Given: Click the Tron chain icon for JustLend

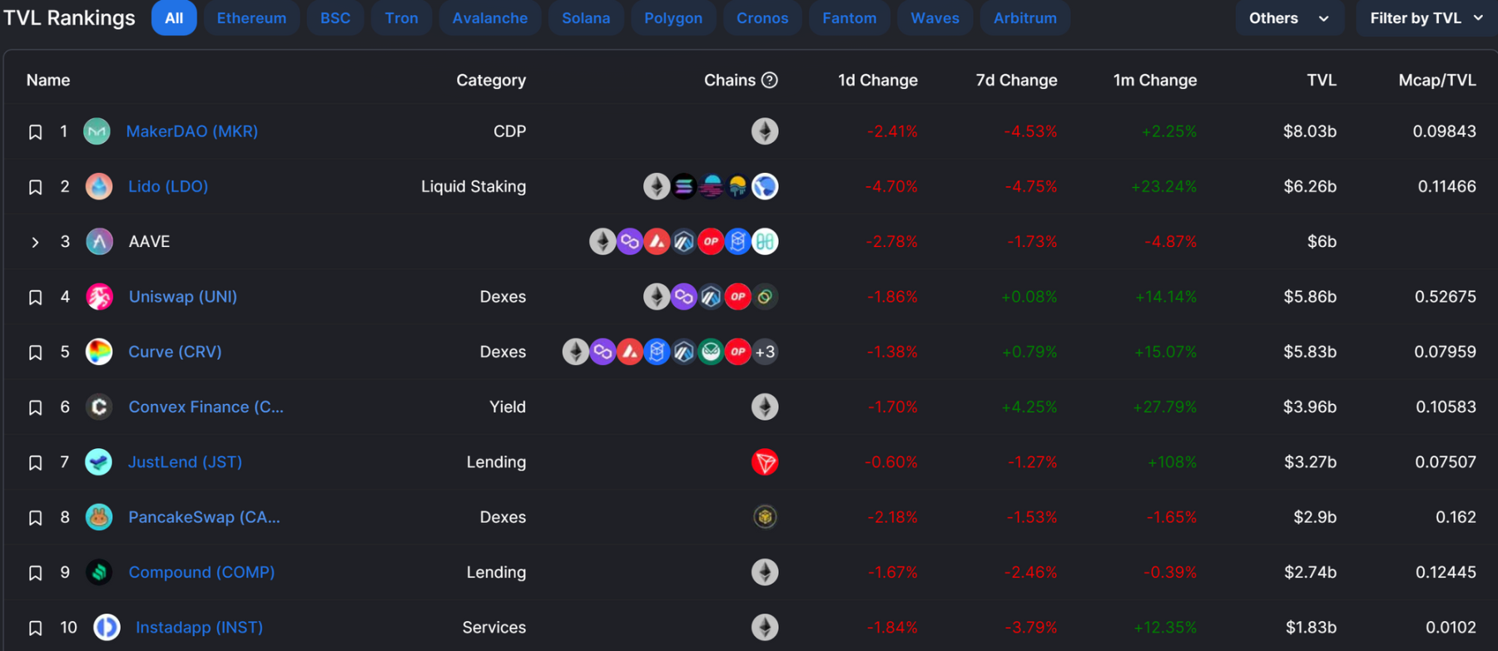Looking at the screenshot, I should coord(765,462).
